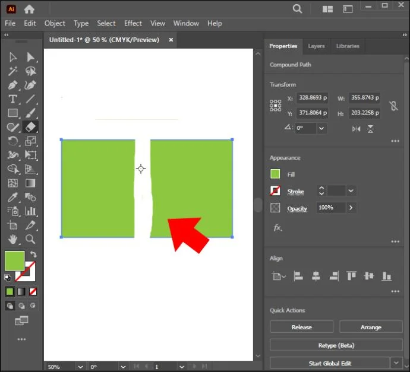Select the Curvature tool
This screenshot has height=372, width=410.
[30, 85]
